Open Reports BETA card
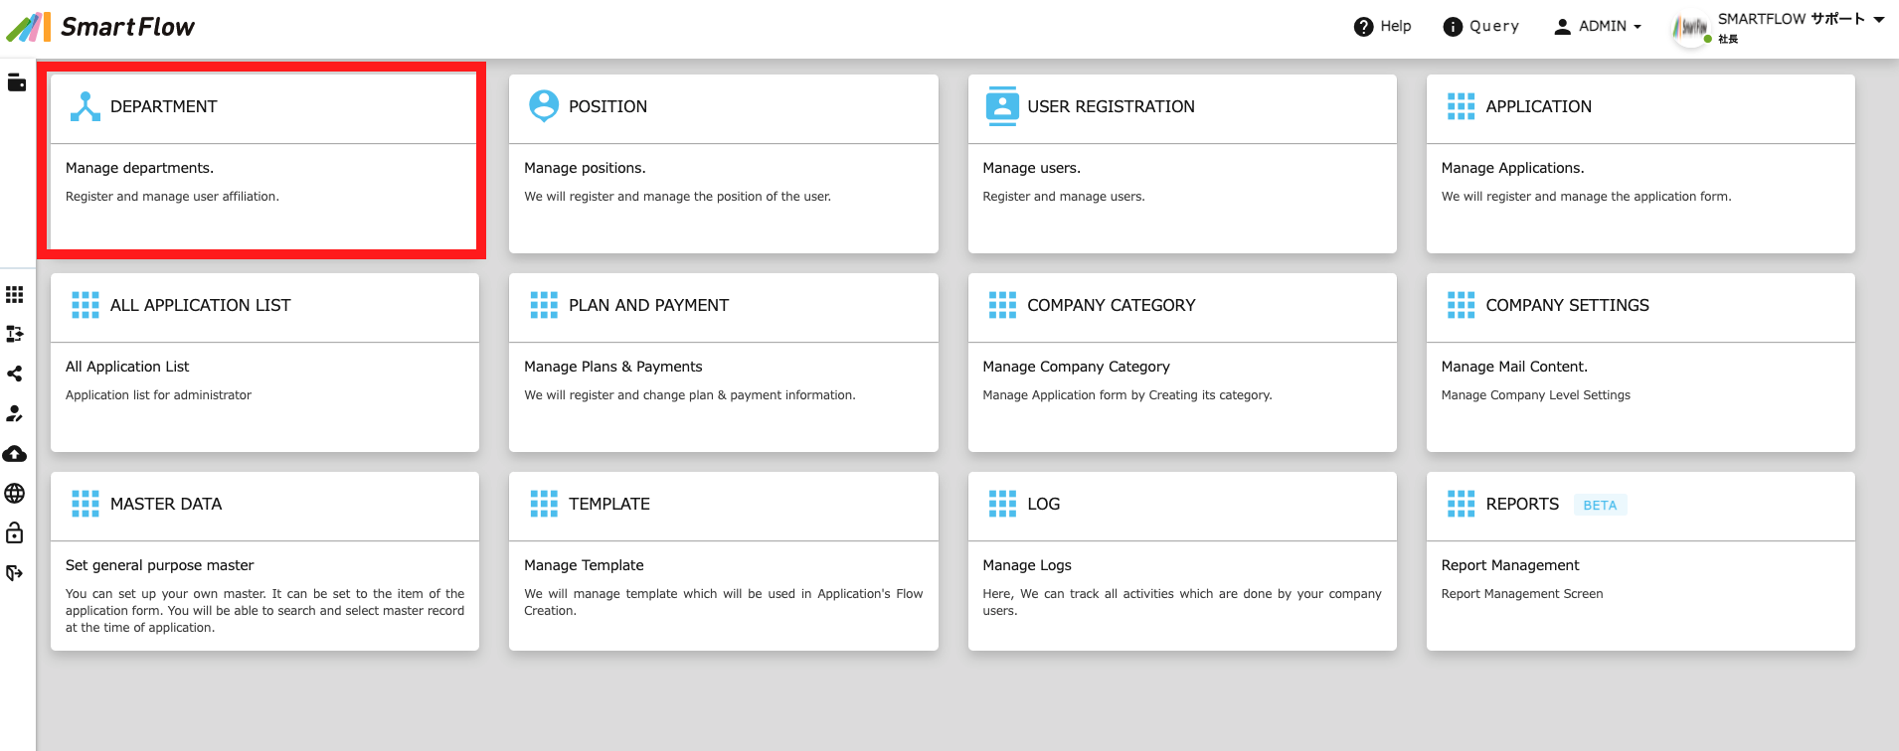The width and height of the screenshot is (1899, 751). 1640,561
